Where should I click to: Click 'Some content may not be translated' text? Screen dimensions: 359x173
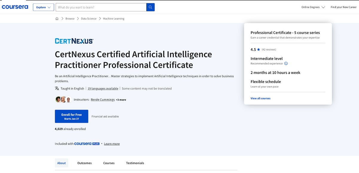coord(147,88)
